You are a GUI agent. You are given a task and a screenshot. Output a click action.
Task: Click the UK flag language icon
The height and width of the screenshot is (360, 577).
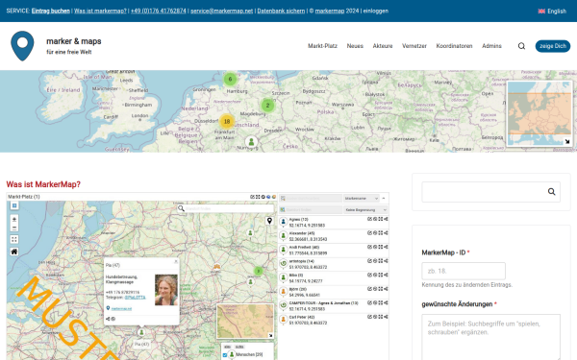(x=541, y=11)
